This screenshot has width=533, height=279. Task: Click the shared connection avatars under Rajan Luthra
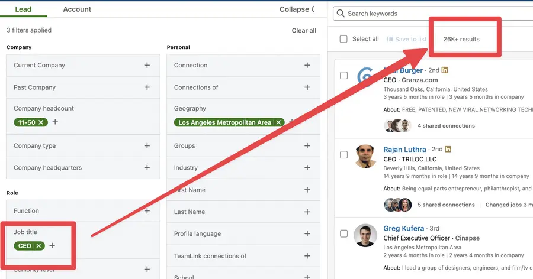(398, 205)
